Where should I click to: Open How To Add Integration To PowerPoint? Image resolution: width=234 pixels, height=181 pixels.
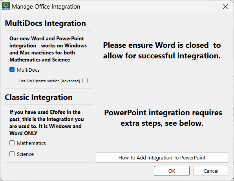tap(162, 157)
